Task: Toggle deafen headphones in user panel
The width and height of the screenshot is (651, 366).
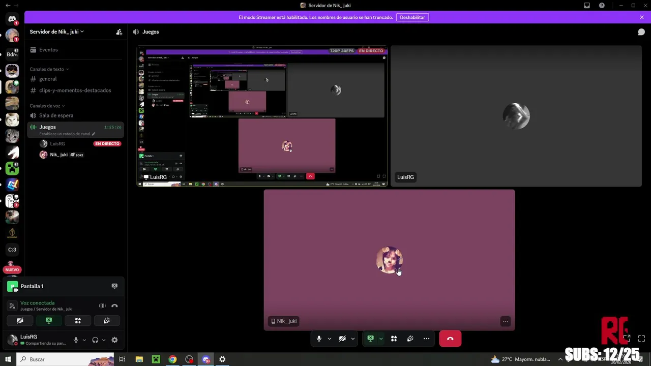Action: point(95,340)
